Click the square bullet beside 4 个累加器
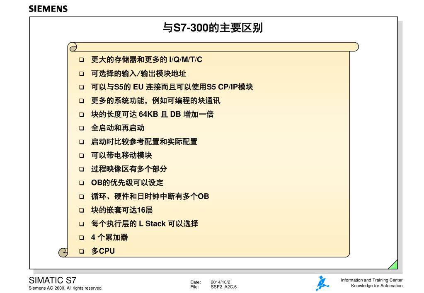The image size is (424, 293). (x=81, y=238)
